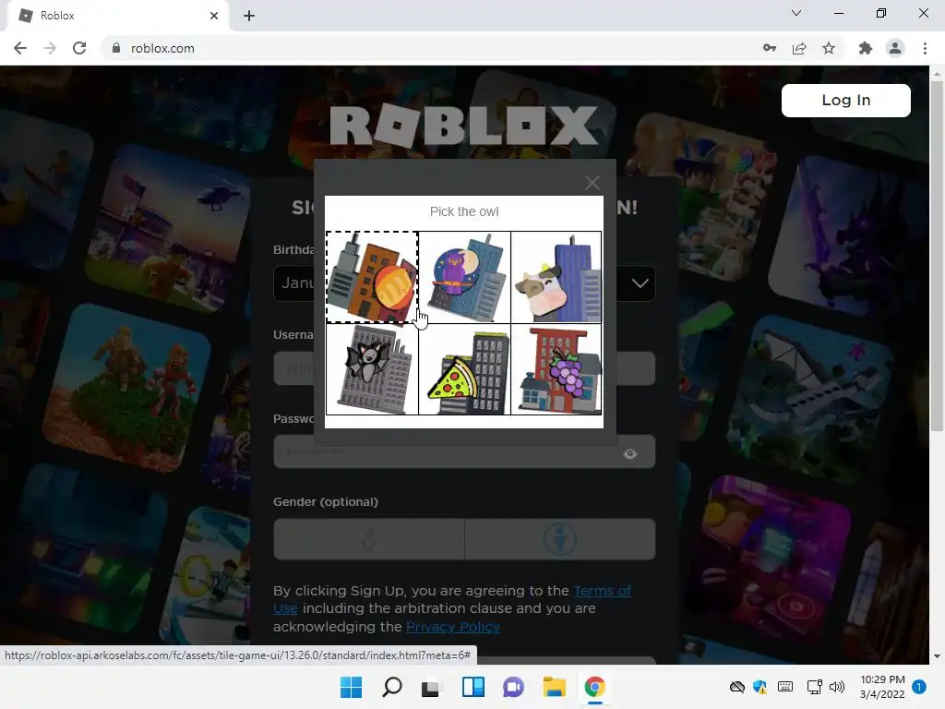Viewport: 945px width, 709px height.
Task: Click the password input field
Action: tap(464, 451)
